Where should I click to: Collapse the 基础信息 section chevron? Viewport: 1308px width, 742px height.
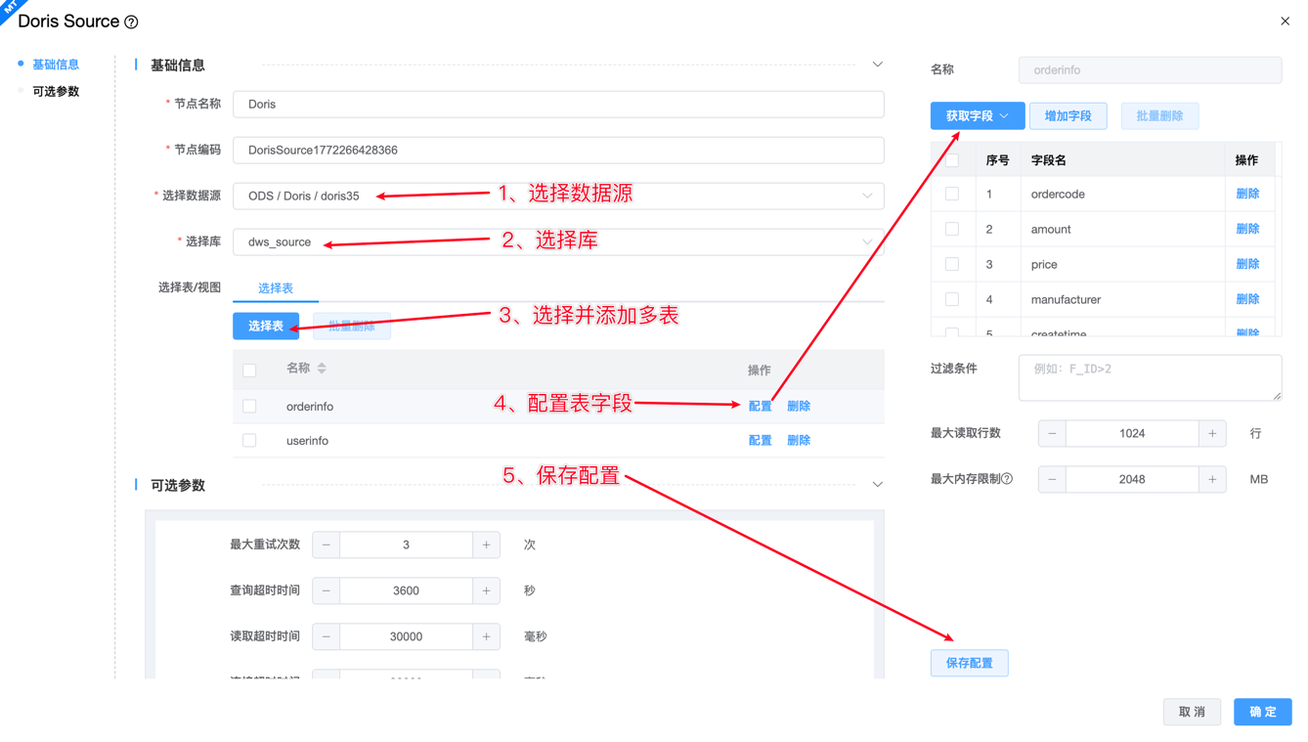click(x=877, y=65)
